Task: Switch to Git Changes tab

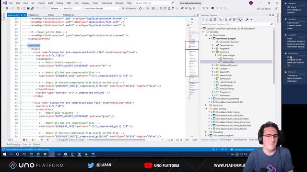Action: pyautogui.click(x=225, y=140)
